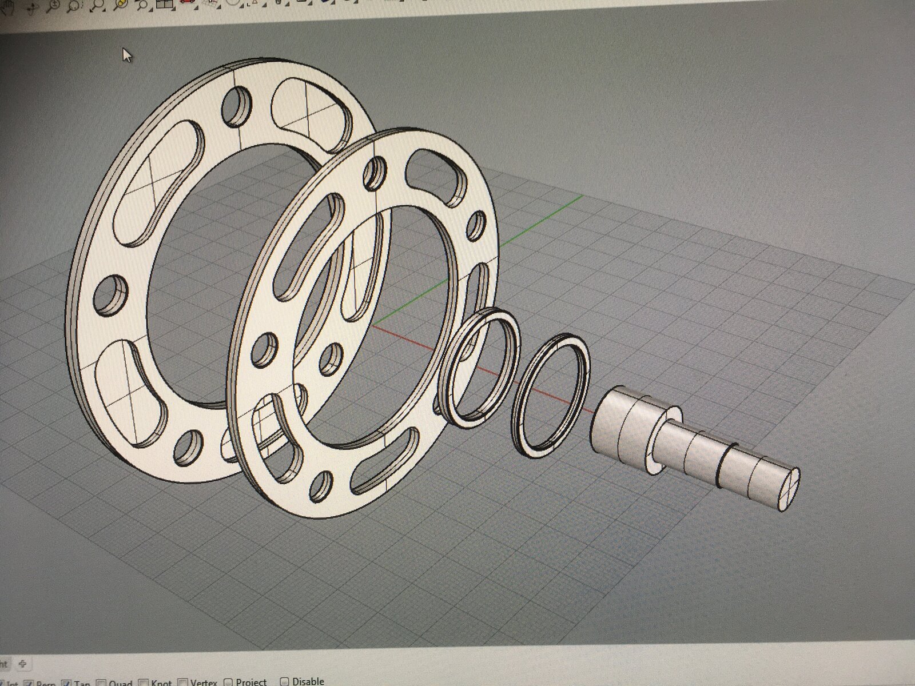Image resolution: width=915 pixels, height=686 pixels.
Task: Enable the Knot osnap checkbox
Action: pyautogui.click(x=144, y=682)
